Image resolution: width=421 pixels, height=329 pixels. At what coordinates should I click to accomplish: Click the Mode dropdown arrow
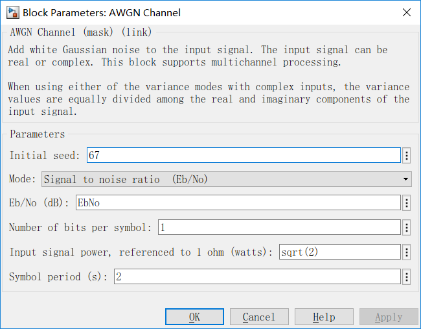click(406, 179)
